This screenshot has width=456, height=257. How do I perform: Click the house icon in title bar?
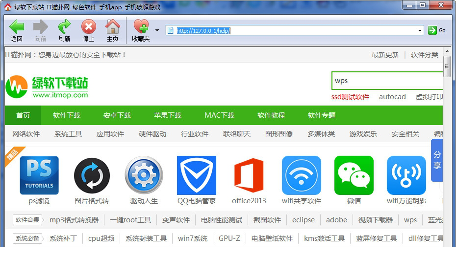8,7
